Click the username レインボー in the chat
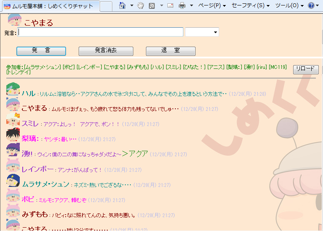The width and height of the screenshot is (323, 231). click(x=37, y=169)
